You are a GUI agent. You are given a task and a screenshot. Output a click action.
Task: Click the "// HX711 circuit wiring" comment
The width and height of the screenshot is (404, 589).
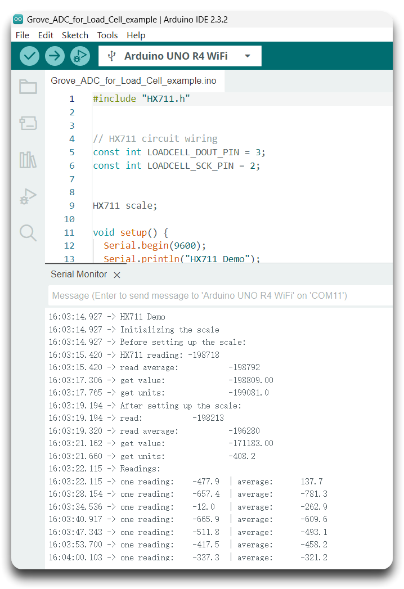(x=155, y=139)
